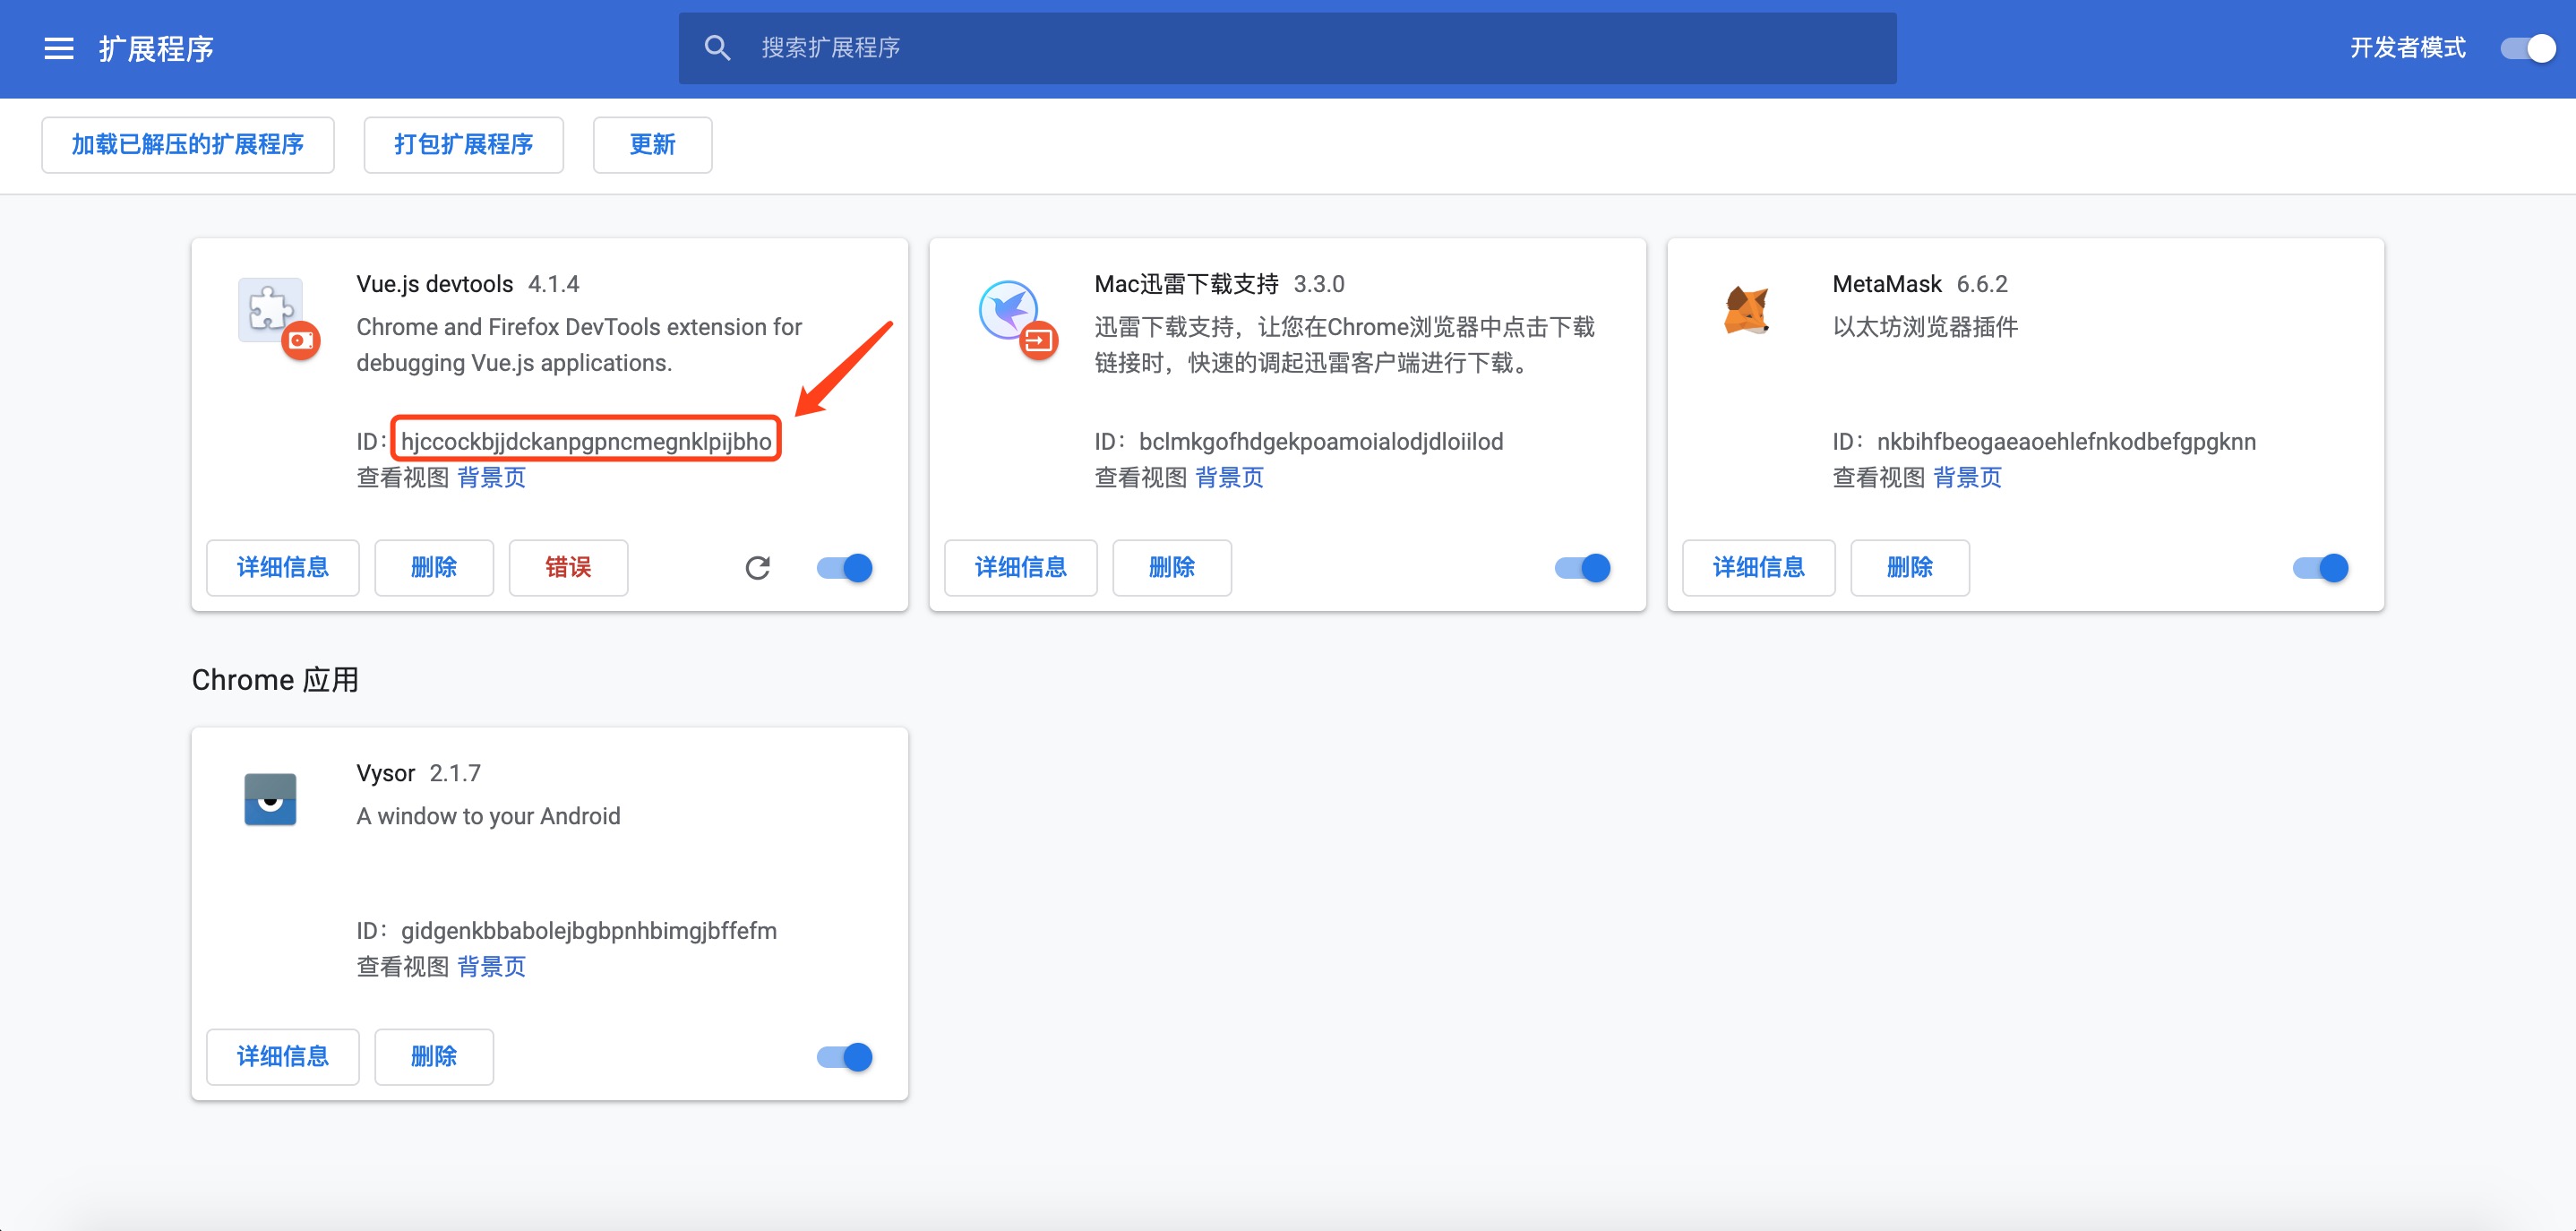The height and width of the screenshot is (1231, 2576).
Task: Click 打包扩展程序 button
Action: (463, 144)
